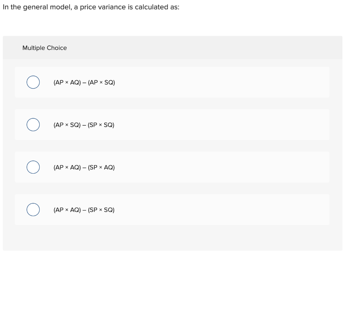Click the second answer card background
Screen dimensions: 363x310
213,124
